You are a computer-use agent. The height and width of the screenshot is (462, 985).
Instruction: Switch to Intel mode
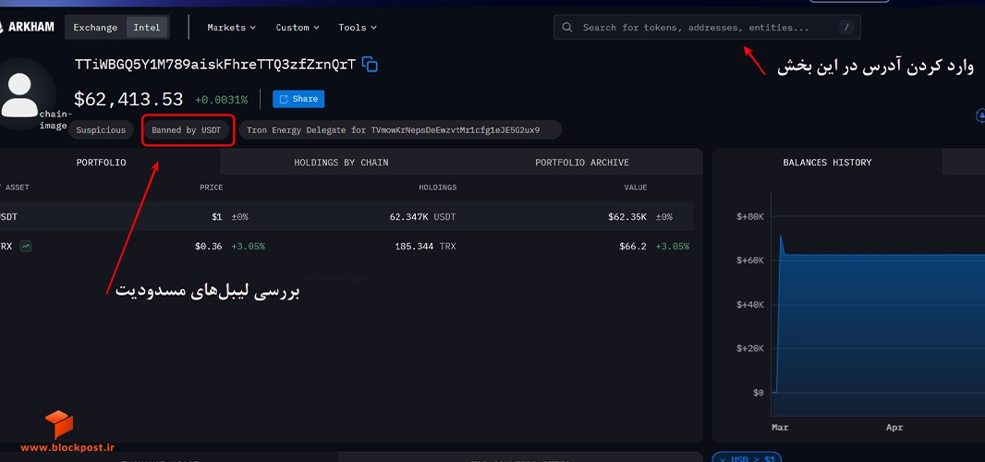(x=147, y=28)
